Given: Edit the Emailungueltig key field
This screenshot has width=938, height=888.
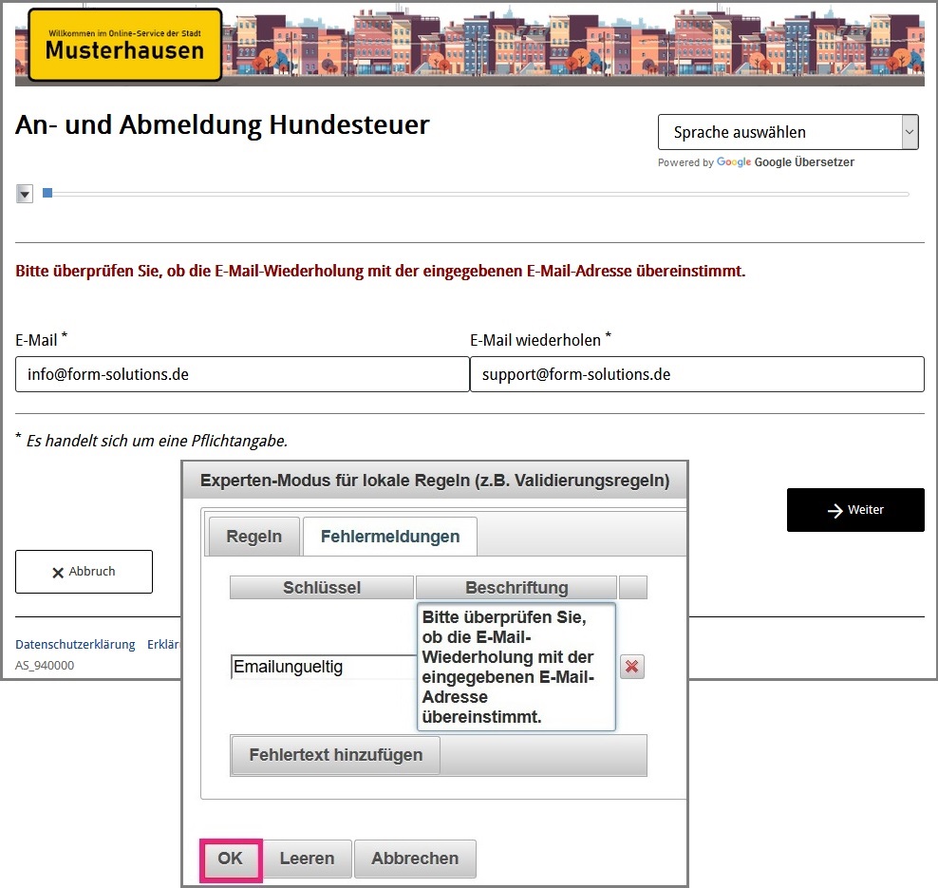Looking at the screenshot, I should coord(322,667).
